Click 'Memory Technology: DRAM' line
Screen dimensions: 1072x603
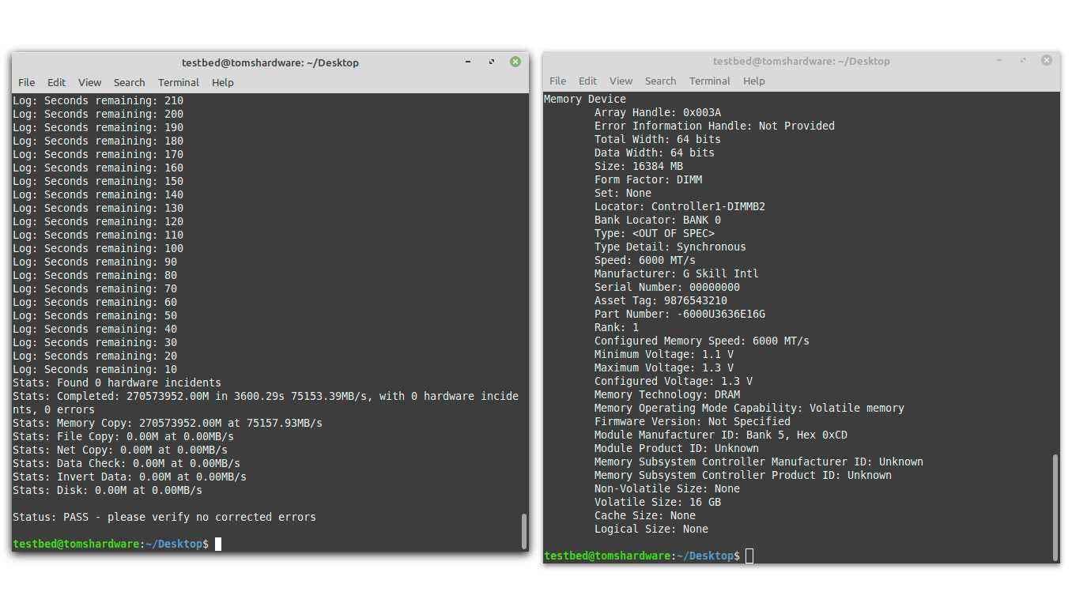[x=667, y=394]
